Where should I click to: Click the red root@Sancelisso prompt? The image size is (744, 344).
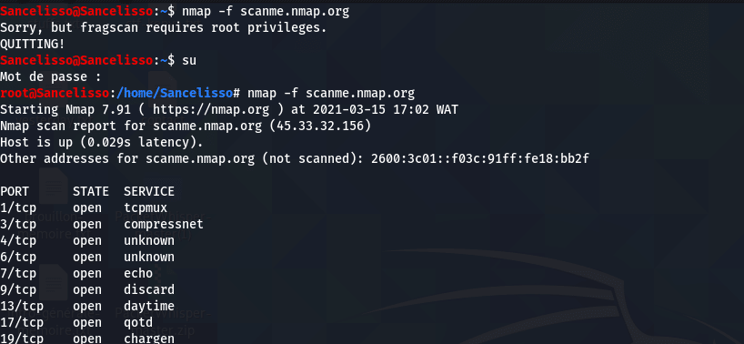click(55, 93)
